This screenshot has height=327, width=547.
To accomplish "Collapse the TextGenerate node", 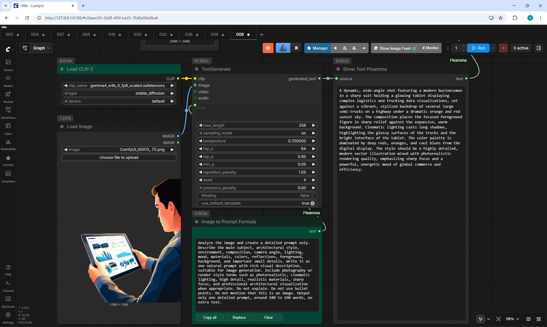I will pos(197,69).
